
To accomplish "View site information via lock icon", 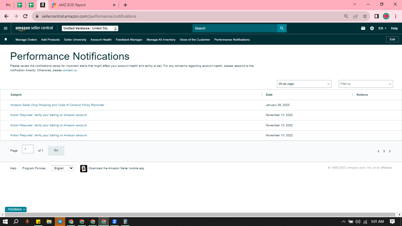I will point(37,16).
